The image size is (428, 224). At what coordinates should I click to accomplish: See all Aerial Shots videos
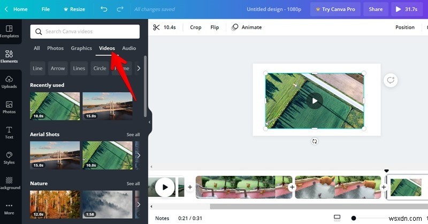tap(133, 135)
